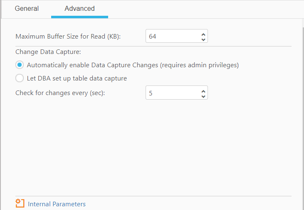Click the Change Data Capture heading
Screen dimensions: 304x210
pos(48,52)
